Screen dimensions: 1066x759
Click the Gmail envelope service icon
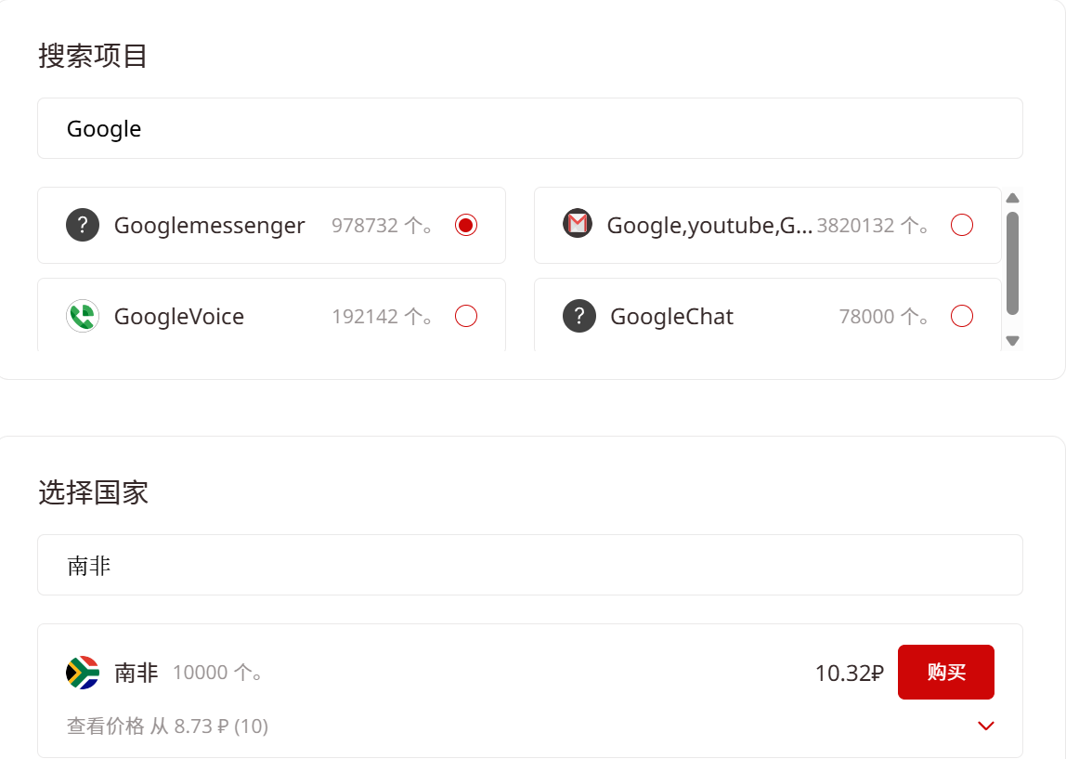[x=578, y=224]
